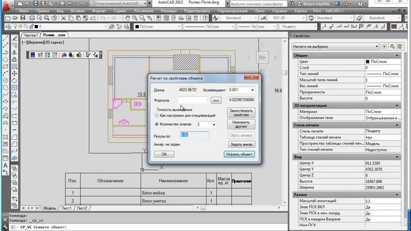
Task: Open the workspace dropdown Классический AutoCAD
Action: (145, 3)
